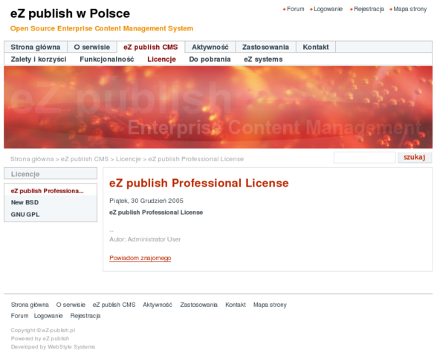Open Logowanie in the footer
This screenshot has height=353, width=437.
[48, 316]
